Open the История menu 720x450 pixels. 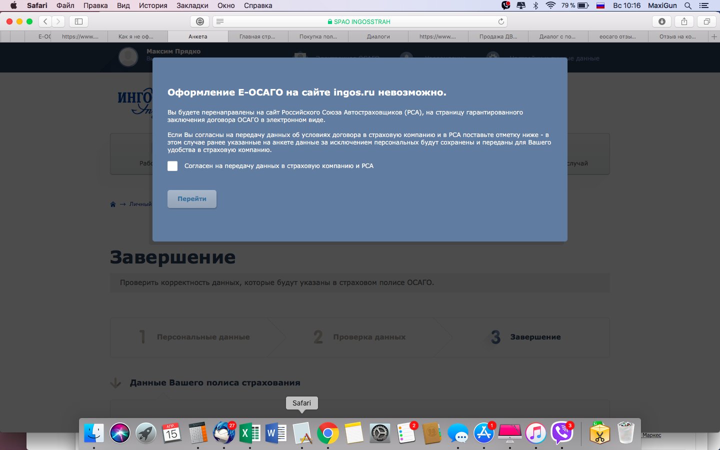tap(153, 5)
